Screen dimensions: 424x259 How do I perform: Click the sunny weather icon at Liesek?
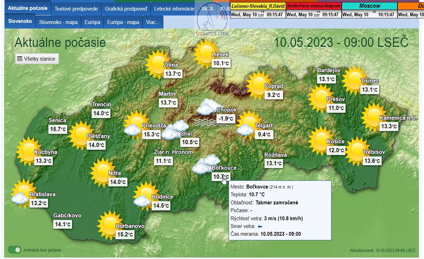[x=205, y=53]
